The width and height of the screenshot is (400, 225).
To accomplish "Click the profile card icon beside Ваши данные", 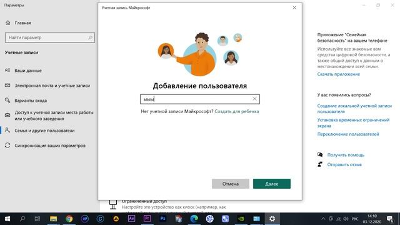I will click(7, 70).
